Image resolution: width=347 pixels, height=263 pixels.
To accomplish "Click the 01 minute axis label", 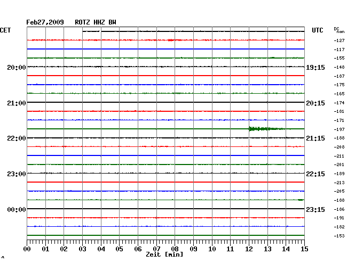I will click(45, 249).
